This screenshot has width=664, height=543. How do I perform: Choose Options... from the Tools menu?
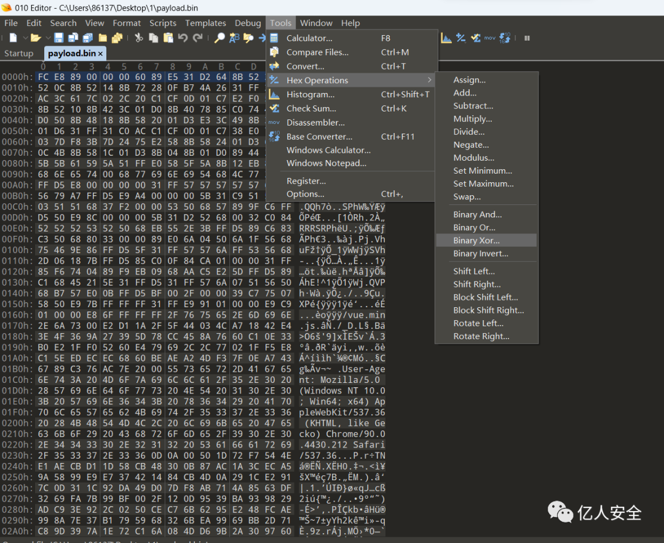point(351,194)
